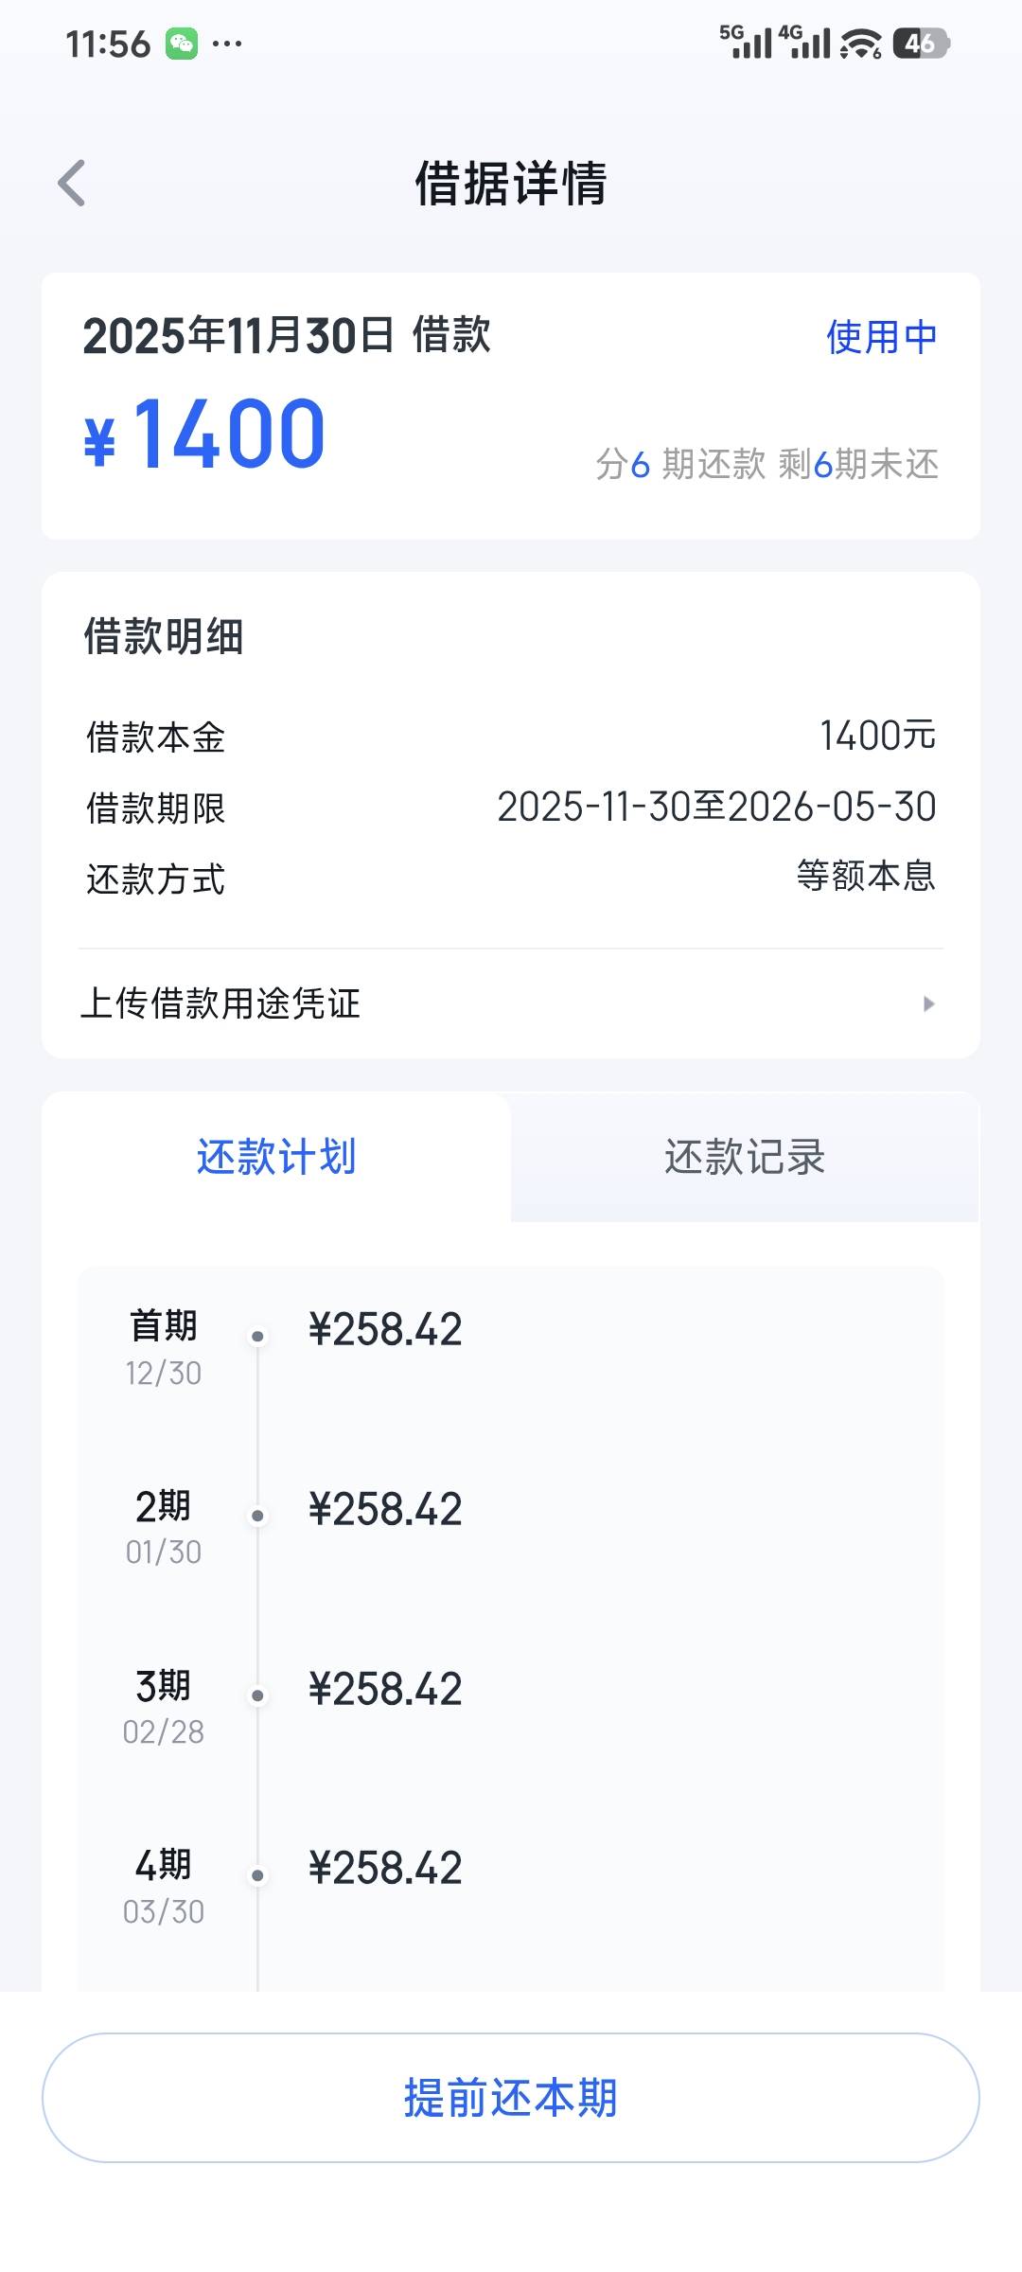The height and width of the screenshot is (2272, 1022).
Task: Select the 首期 12/30 timeline dot
Action: pos(257,1337)
